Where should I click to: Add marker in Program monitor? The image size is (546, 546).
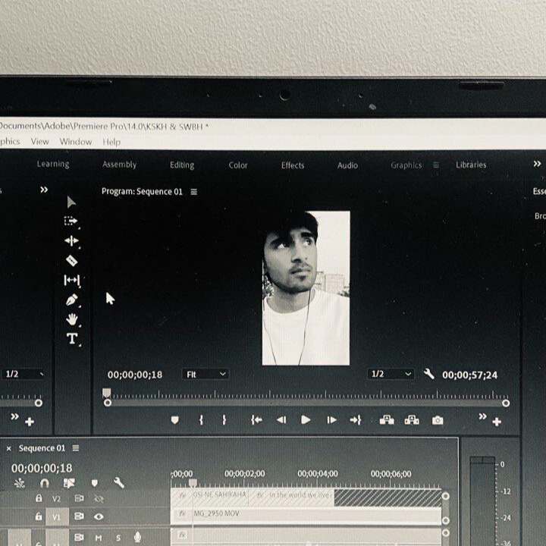tap(175, 420)
